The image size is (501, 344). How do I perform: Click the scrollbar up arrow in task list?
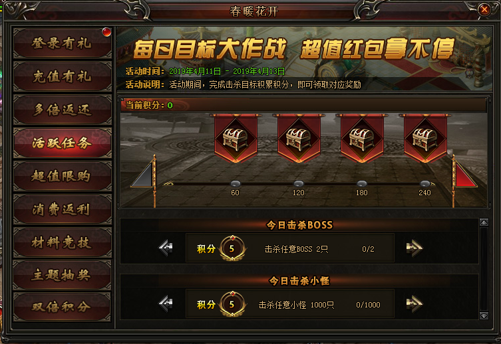coord(484,222)
